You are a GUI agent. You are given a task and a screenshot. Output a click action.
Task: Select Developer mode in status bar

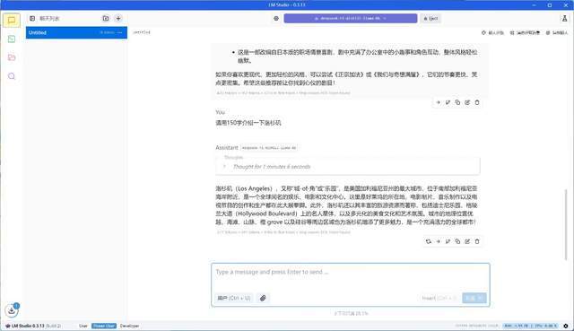point(129,326)
